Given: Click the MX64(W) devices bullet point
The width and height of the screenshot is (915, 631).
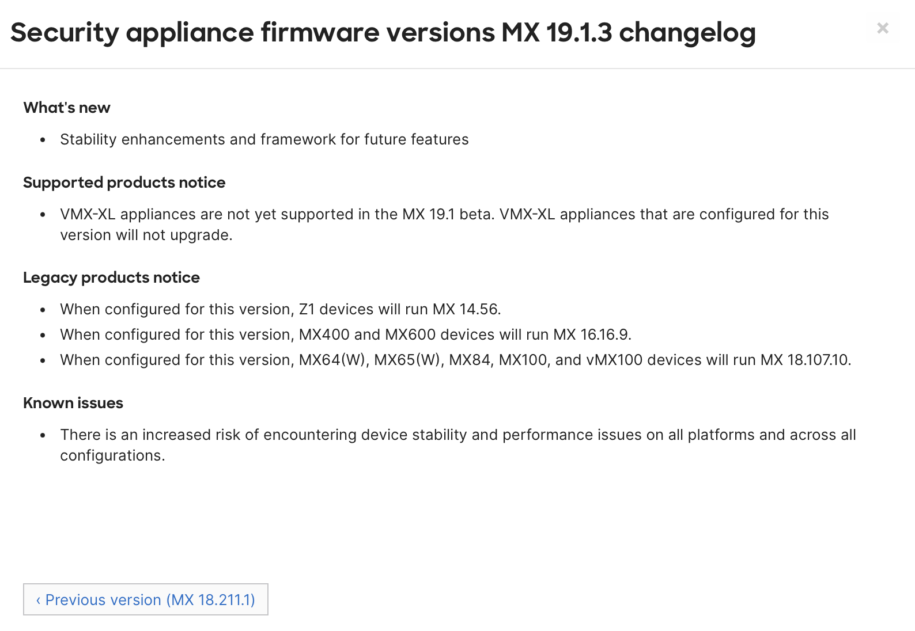Looking at the screenshot, I should [455, 360].
